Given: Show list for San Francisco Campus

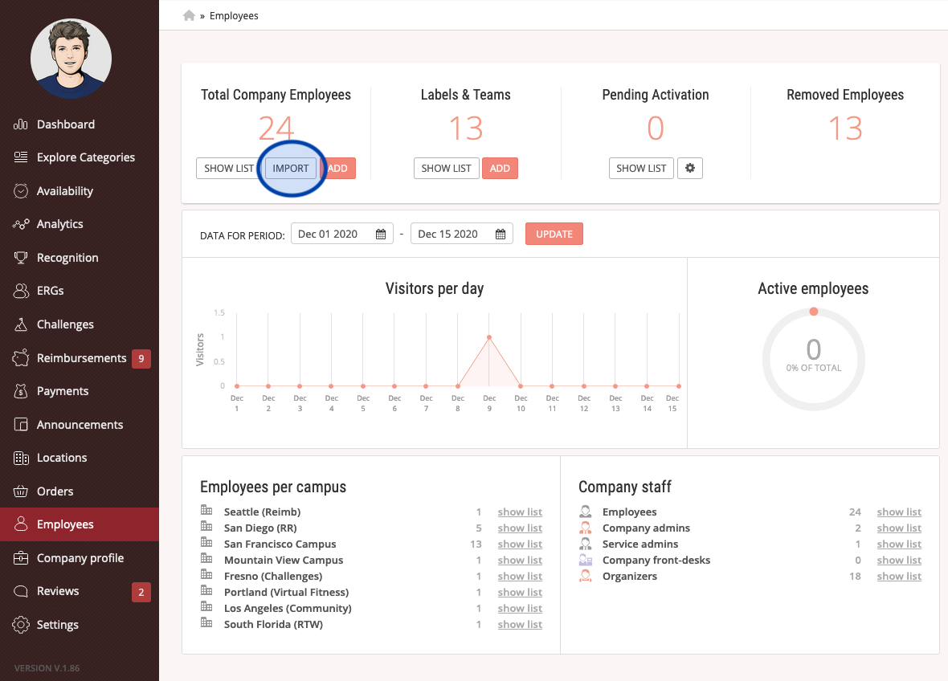Looking at the screenshot, I should tap(520, 544).
